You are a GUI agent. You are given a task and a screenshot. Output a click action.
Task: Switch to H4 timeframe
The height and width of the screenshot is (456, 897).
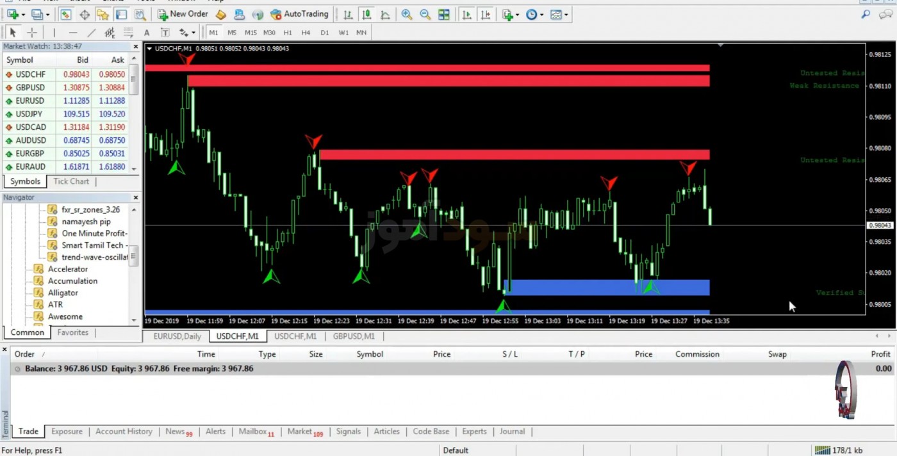coord(306,33)
